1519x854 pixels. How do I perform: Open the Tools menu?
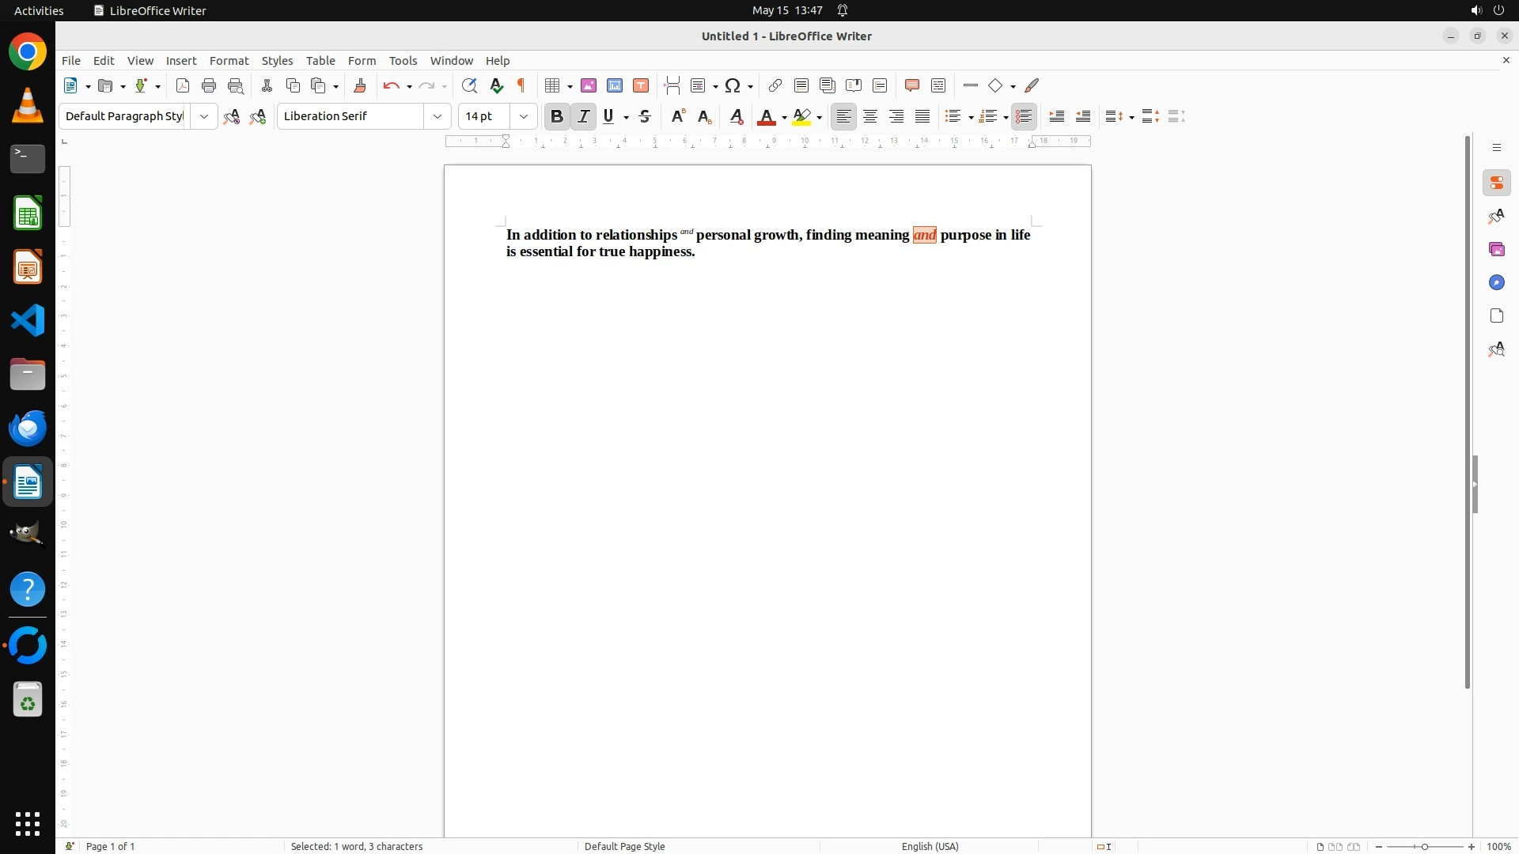click(403, 61)
